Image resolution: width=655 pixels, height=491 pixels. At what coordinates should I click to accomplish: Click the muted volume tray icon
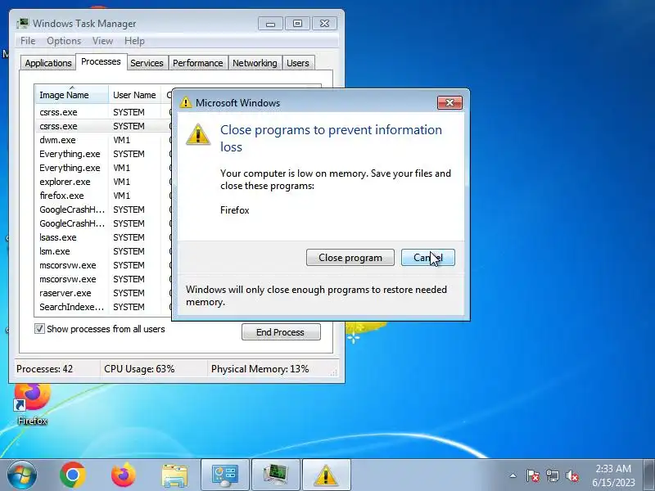tap(572, 475)
